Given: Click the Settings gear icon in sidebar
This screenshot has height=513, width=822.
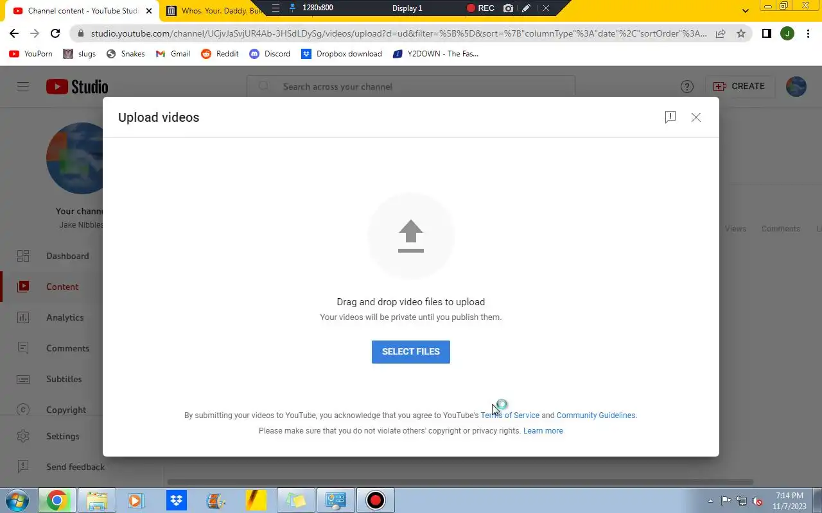Looking at the screenshot, I should pyautogui.click(x=23, y=436).
